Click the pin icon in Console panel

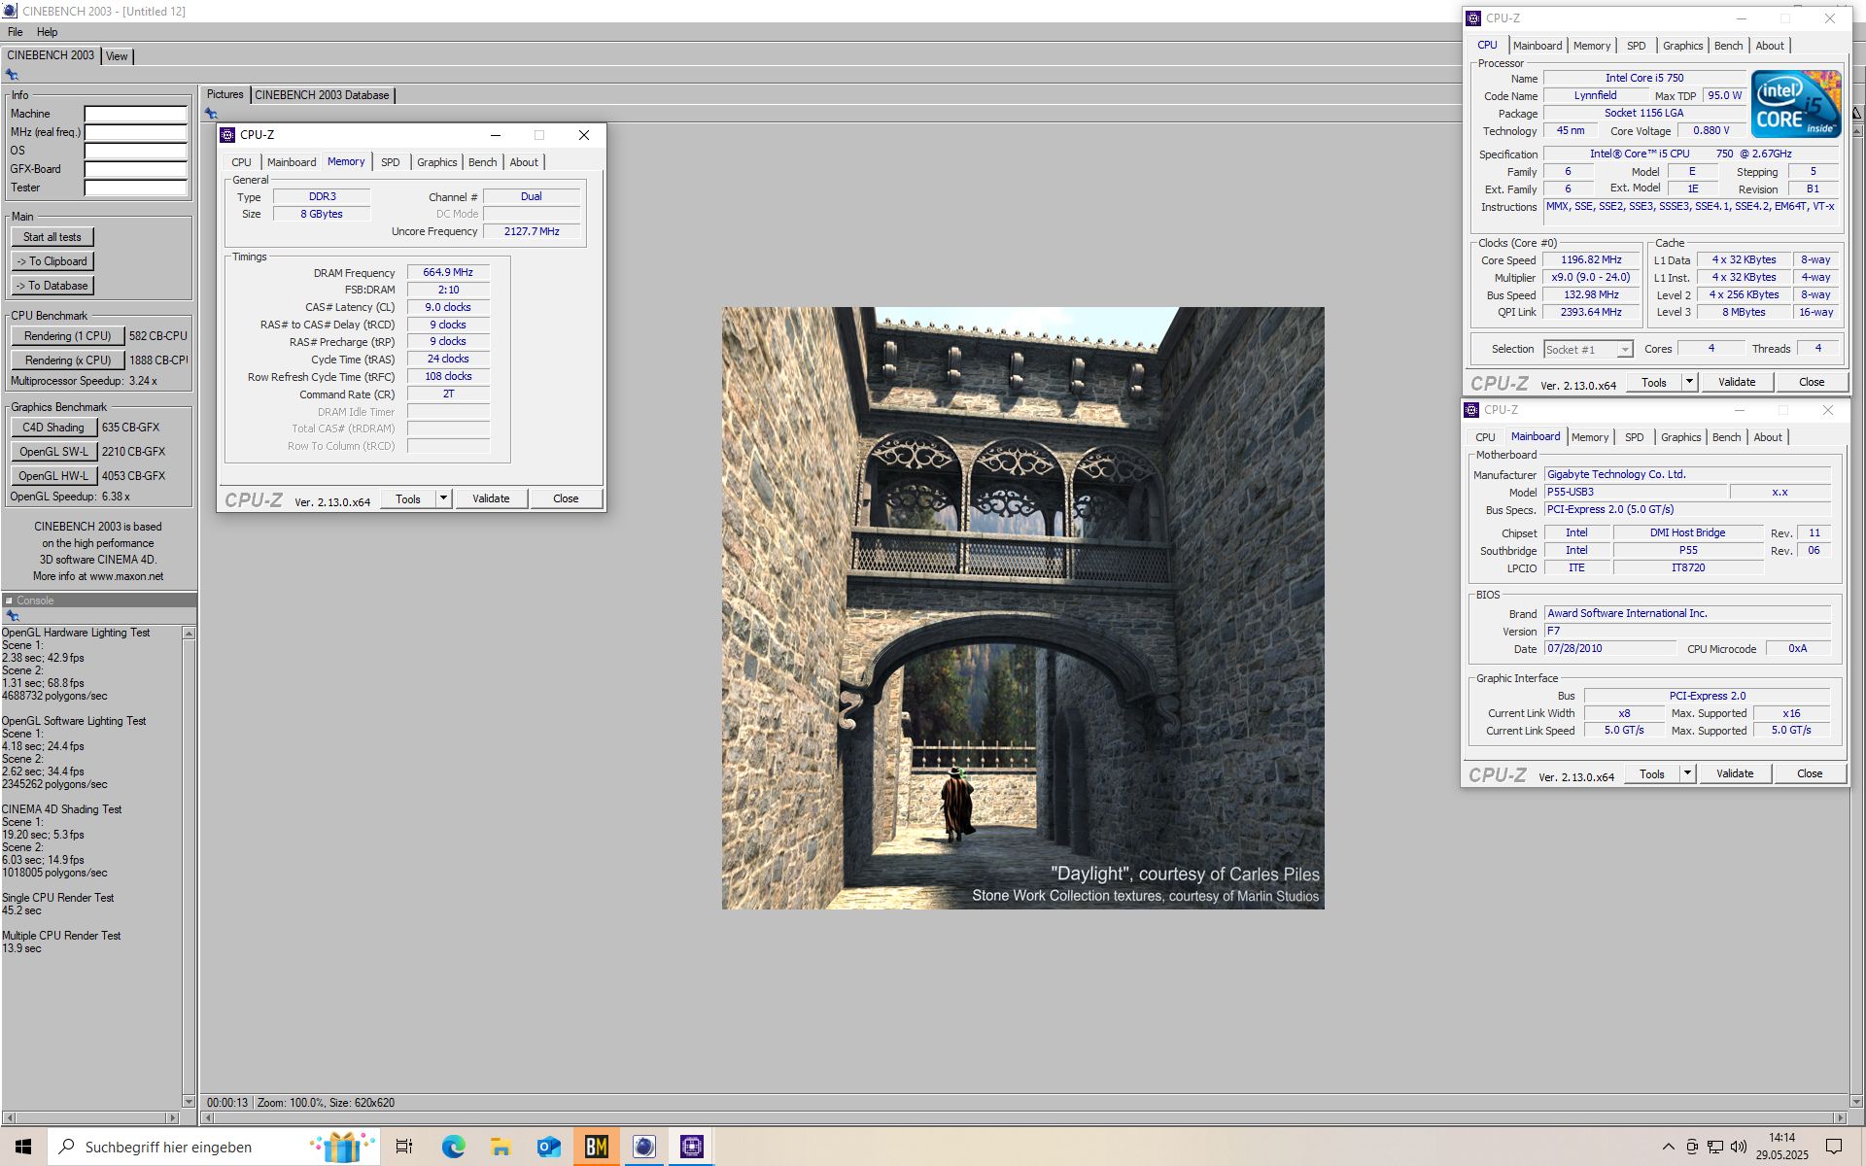click(12, 616)
